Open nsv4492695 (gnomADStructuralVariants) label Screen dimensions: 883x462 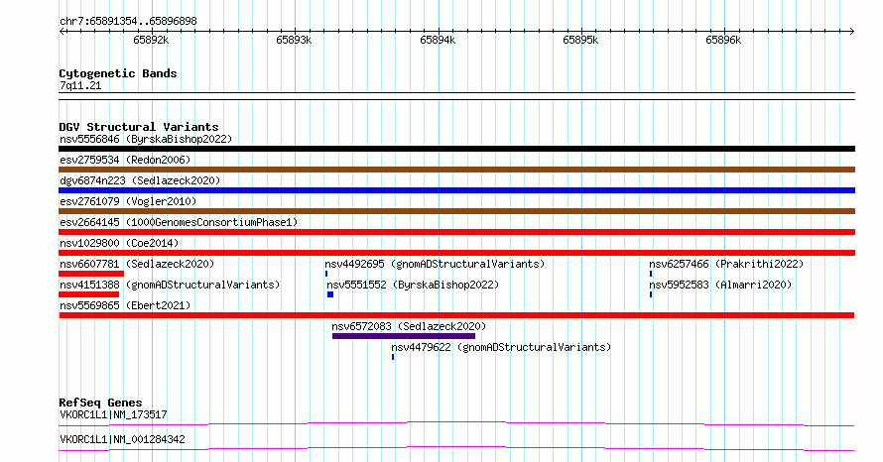(435, 264)
